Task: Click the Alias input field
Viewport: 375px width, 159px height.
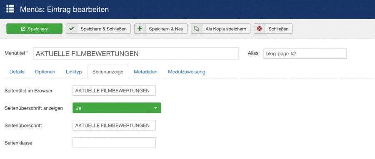Action: point(305,53)
